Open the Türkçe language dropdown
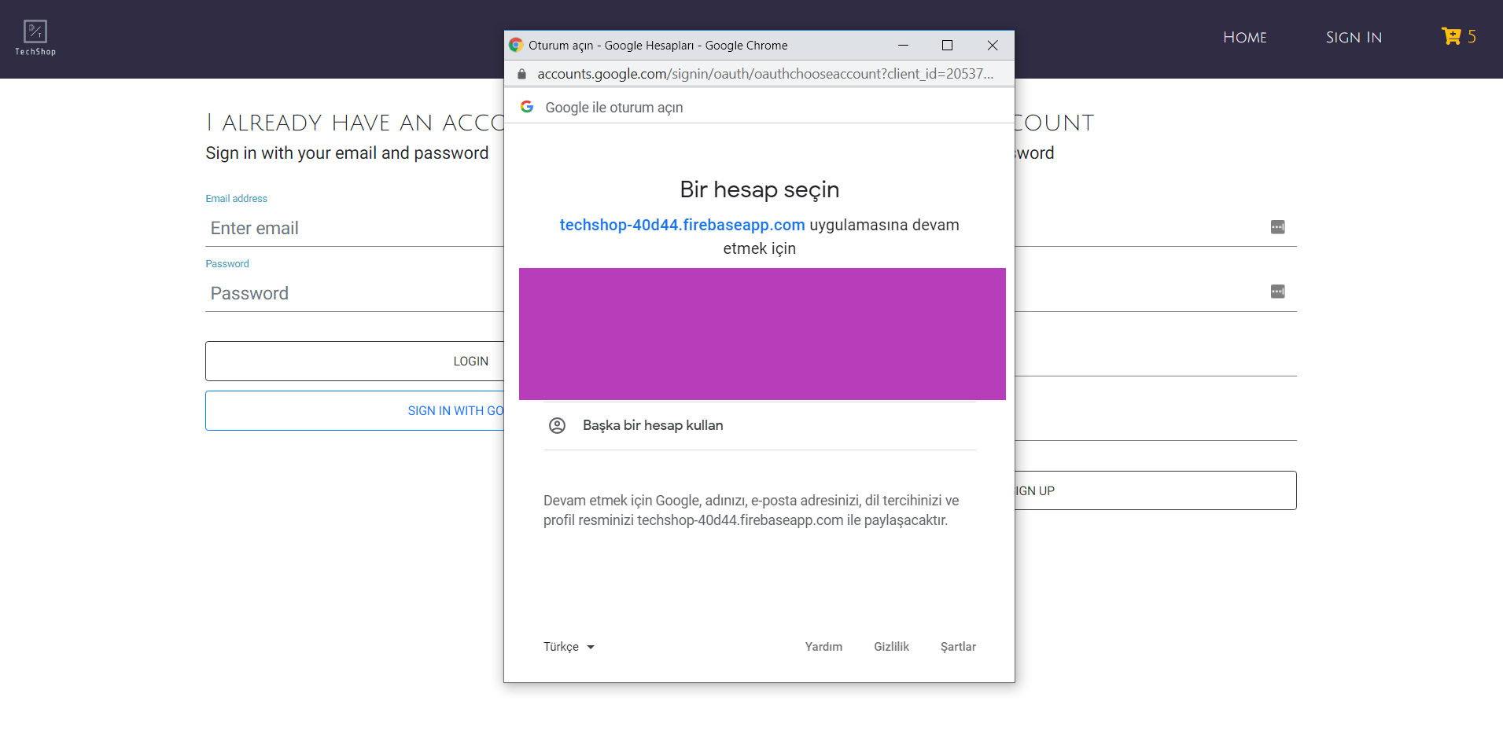The image size is (1503, 738). tap(569, 647)
